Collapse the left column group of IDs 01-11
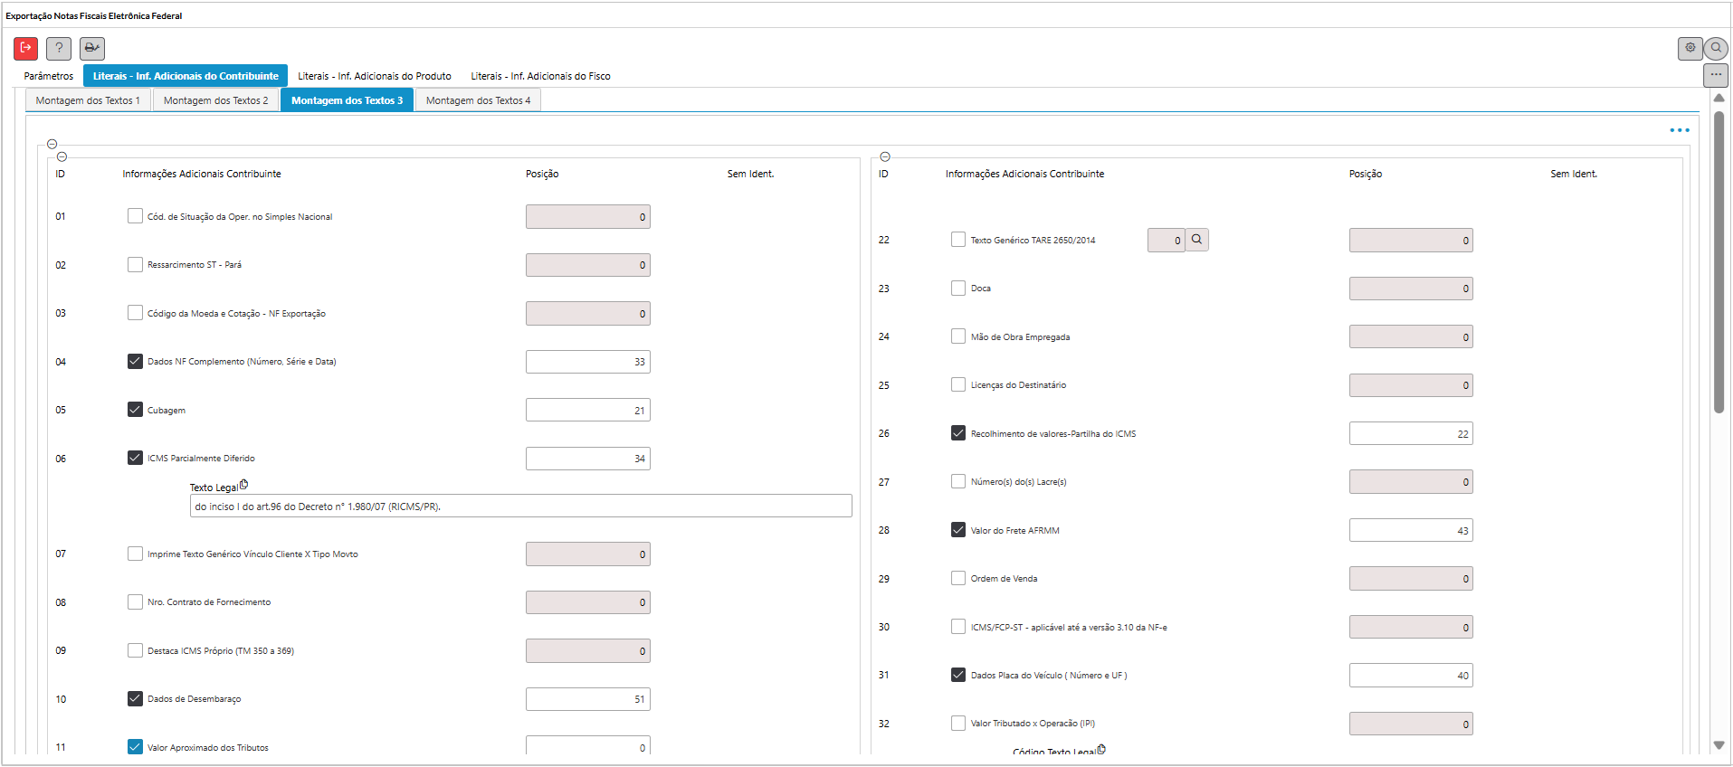 pyautogui.click(x=62, y=156)
